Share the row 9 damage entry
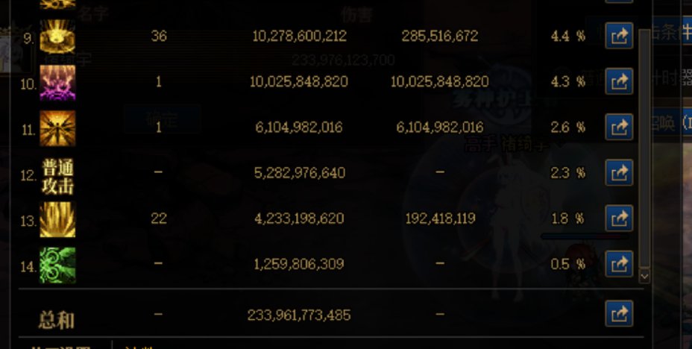Image resolution: width=692 pixels, height=349 pixels. coord(619,36)
